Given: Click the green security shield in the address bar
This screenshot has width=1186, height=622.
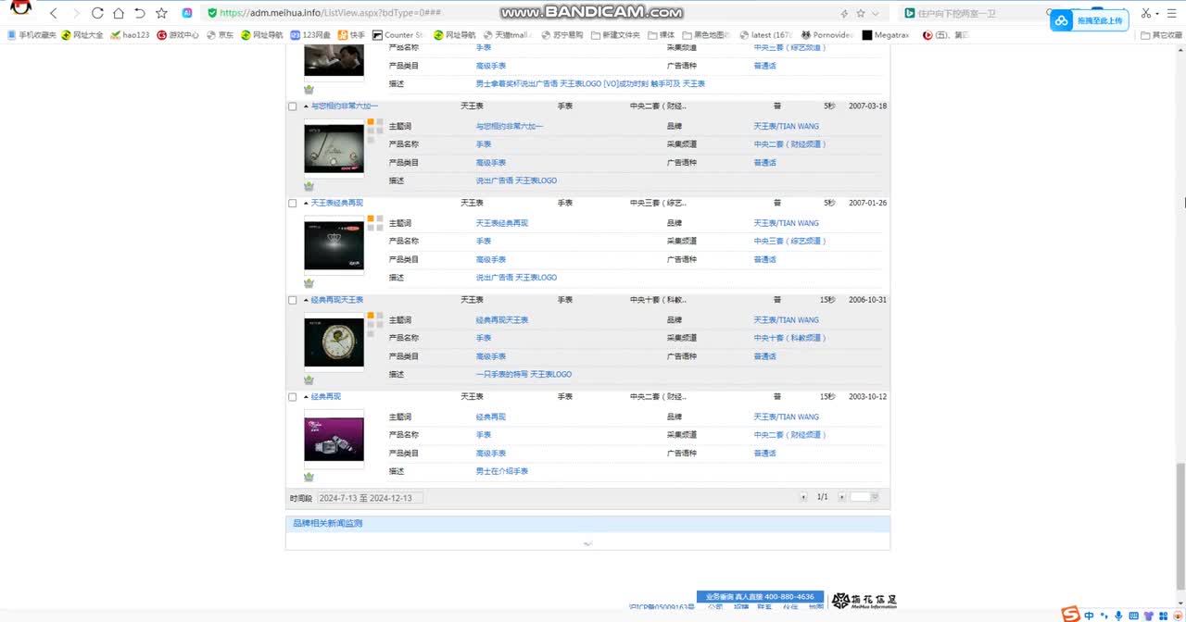Looking at the screenshot, I should pyautogui.click(x=212, y=13).
